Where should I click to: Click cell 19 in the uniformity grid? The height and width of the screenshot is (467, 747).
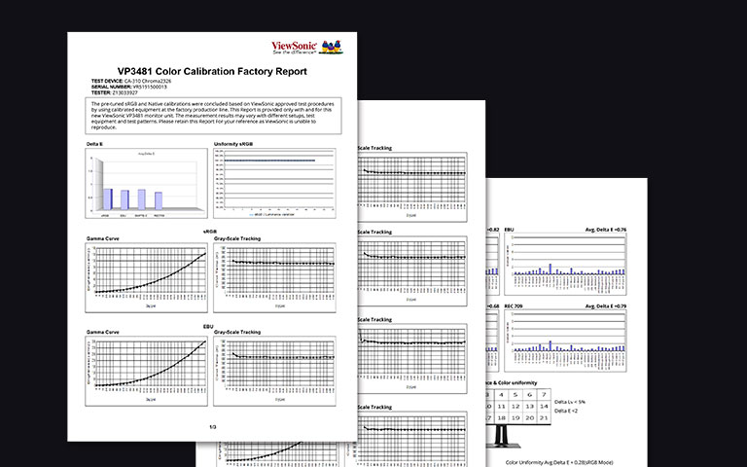516,418
